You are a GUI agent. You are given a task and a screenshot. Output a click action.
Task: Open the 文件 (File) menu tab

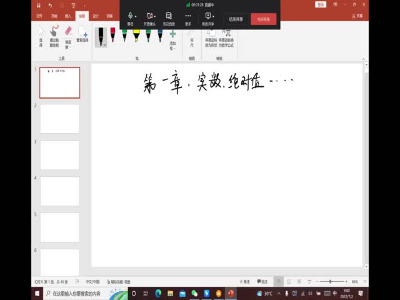click(39, 16)
